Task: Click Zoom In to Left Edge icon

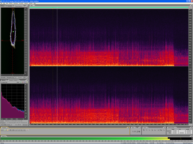Action: tap(155, 130)
